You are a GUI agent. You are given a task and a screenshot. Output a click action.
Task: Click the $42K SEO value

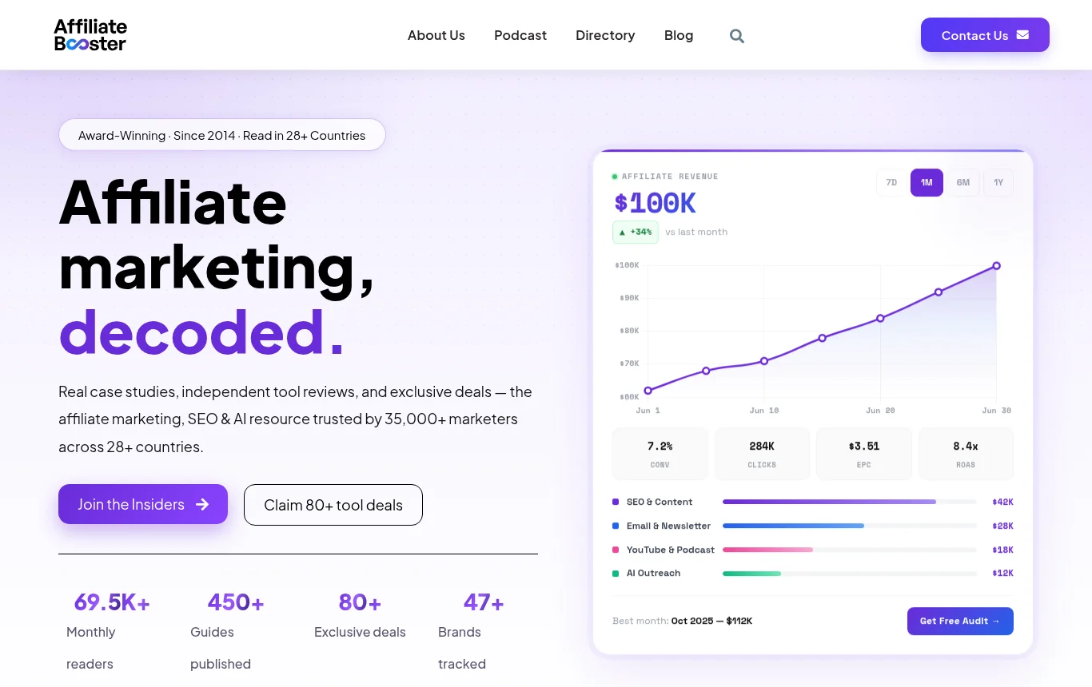tap(1002, 502)
